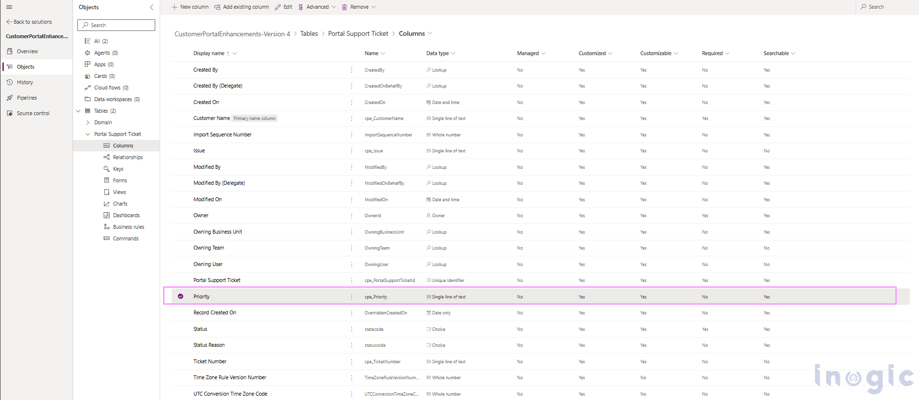The image size is (919, 400).
Task: Click the Overview icon in sidebar
Action: point(10,51)
